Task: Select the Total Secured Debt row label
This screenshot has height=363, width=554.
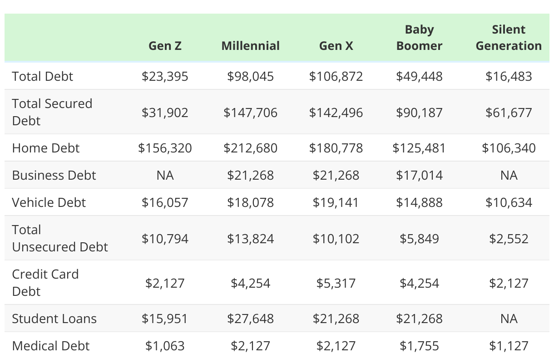Action: (52, 112)
